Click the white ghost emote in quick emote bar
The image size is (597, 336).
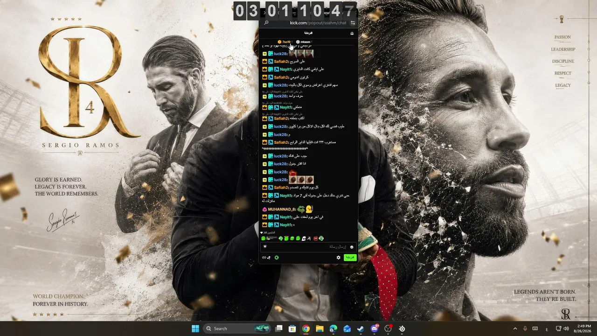click(x=304, y=238)
